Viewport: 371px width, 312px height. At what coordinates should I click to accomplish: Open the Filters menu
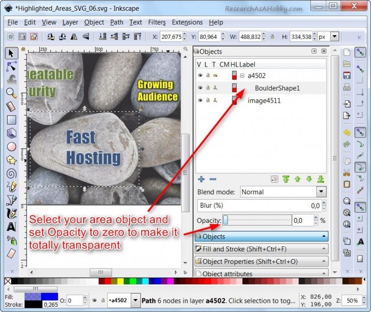157,22
